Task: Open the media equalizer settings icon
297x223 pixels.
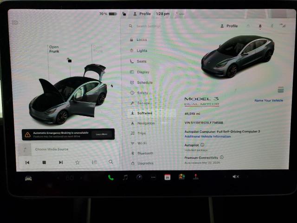Action: (x=94, y=162)
